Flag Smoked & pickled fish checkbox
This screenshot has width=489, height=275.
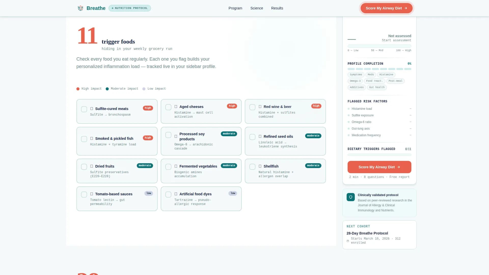pos(84,139)
